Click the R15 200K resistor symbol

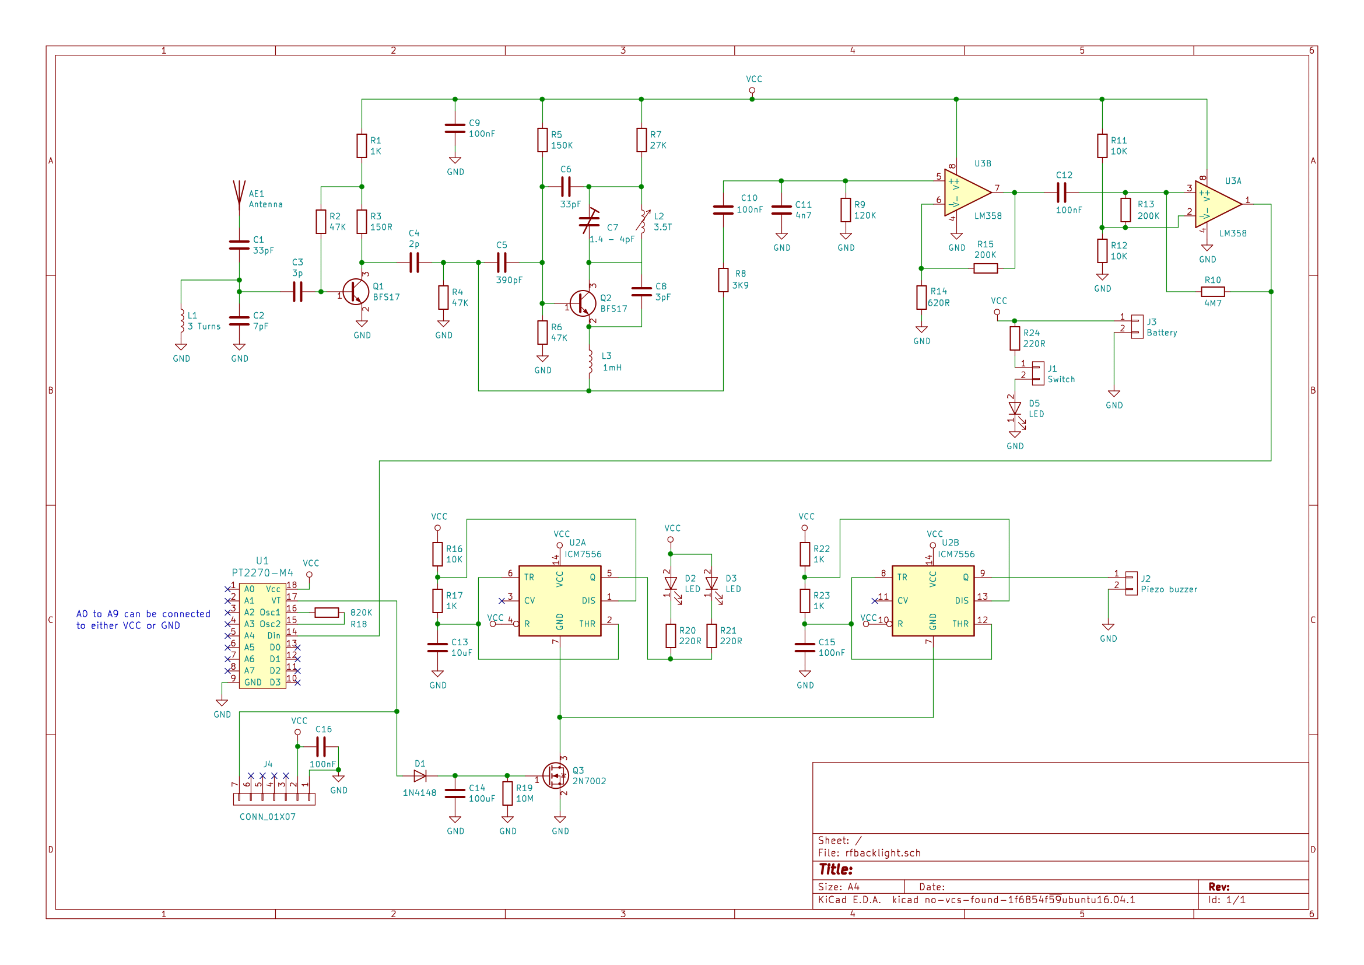(986, 268)
